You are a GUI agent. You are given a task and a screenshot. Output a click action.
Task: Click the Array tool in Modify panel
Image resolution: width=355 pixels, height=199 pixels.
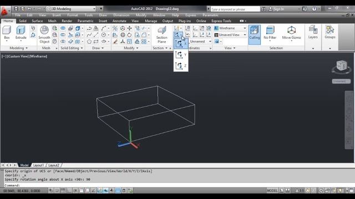pyautogui.click(x=144, y=41)
